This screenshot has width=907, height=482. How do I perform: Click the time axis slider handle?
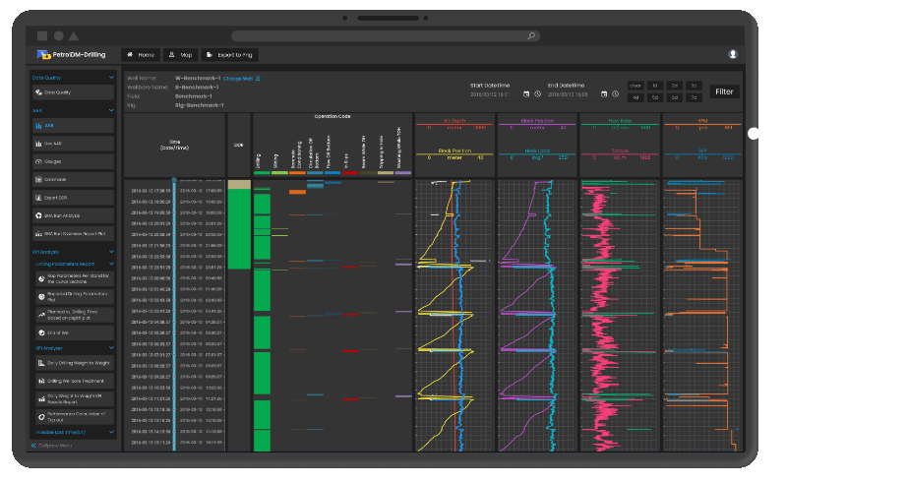pyautogui.click(x=173, y=181)
